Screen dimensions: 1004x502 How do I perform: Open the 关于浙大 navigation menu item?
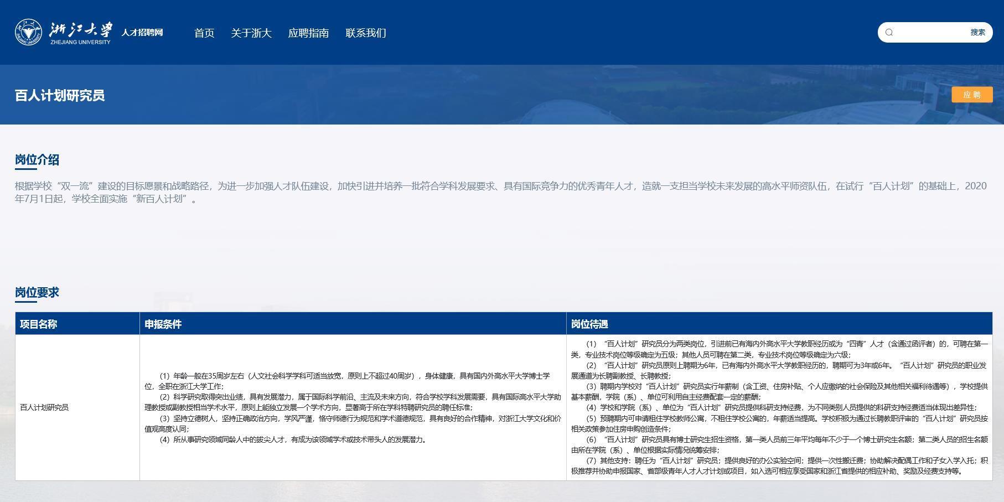[x=252, y=33]
